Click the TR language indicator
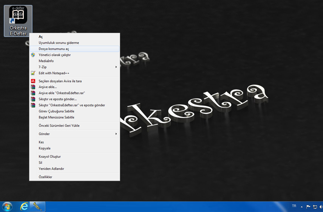This screenshot has height=212, width=323. (294, 206)
